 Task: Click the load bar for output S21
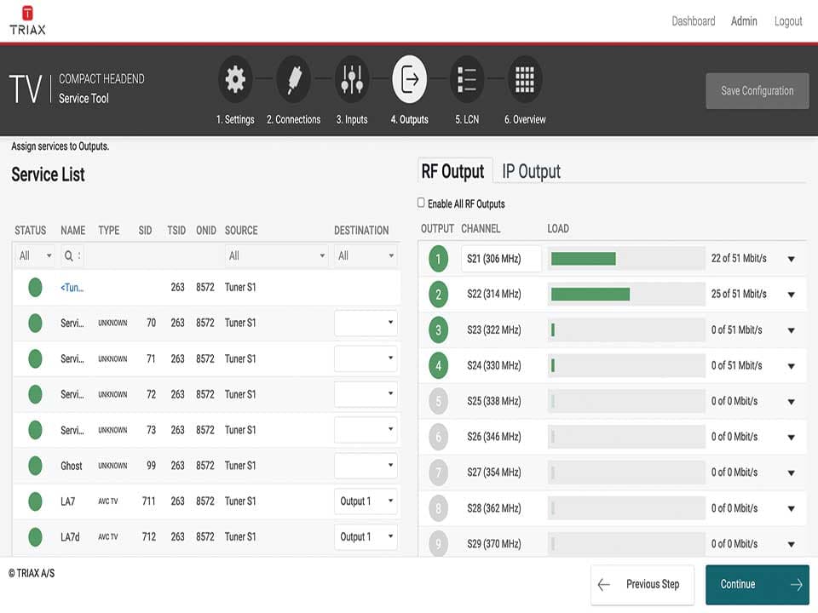tap(626, 259)
